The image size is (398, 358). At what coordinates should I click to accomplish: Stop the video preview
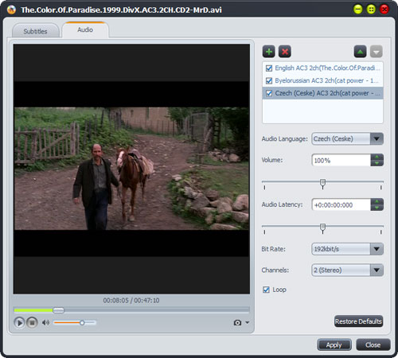tap(32, 323)
